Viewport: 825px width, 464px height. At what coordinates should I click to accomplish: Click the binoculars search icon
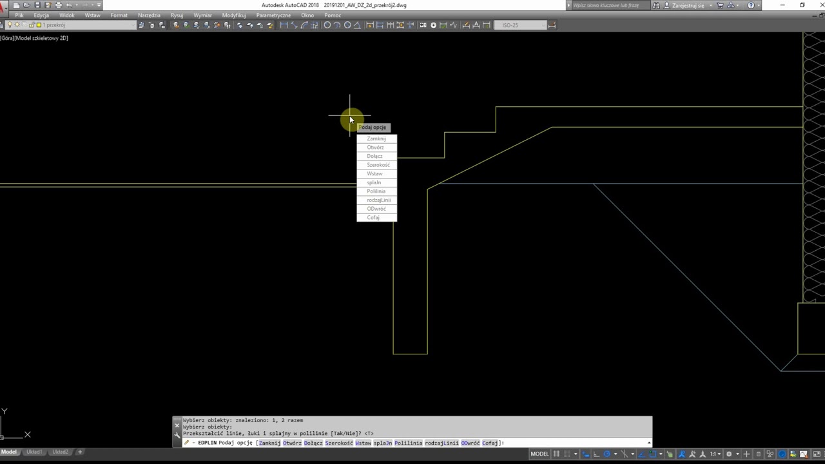point(656,5)
